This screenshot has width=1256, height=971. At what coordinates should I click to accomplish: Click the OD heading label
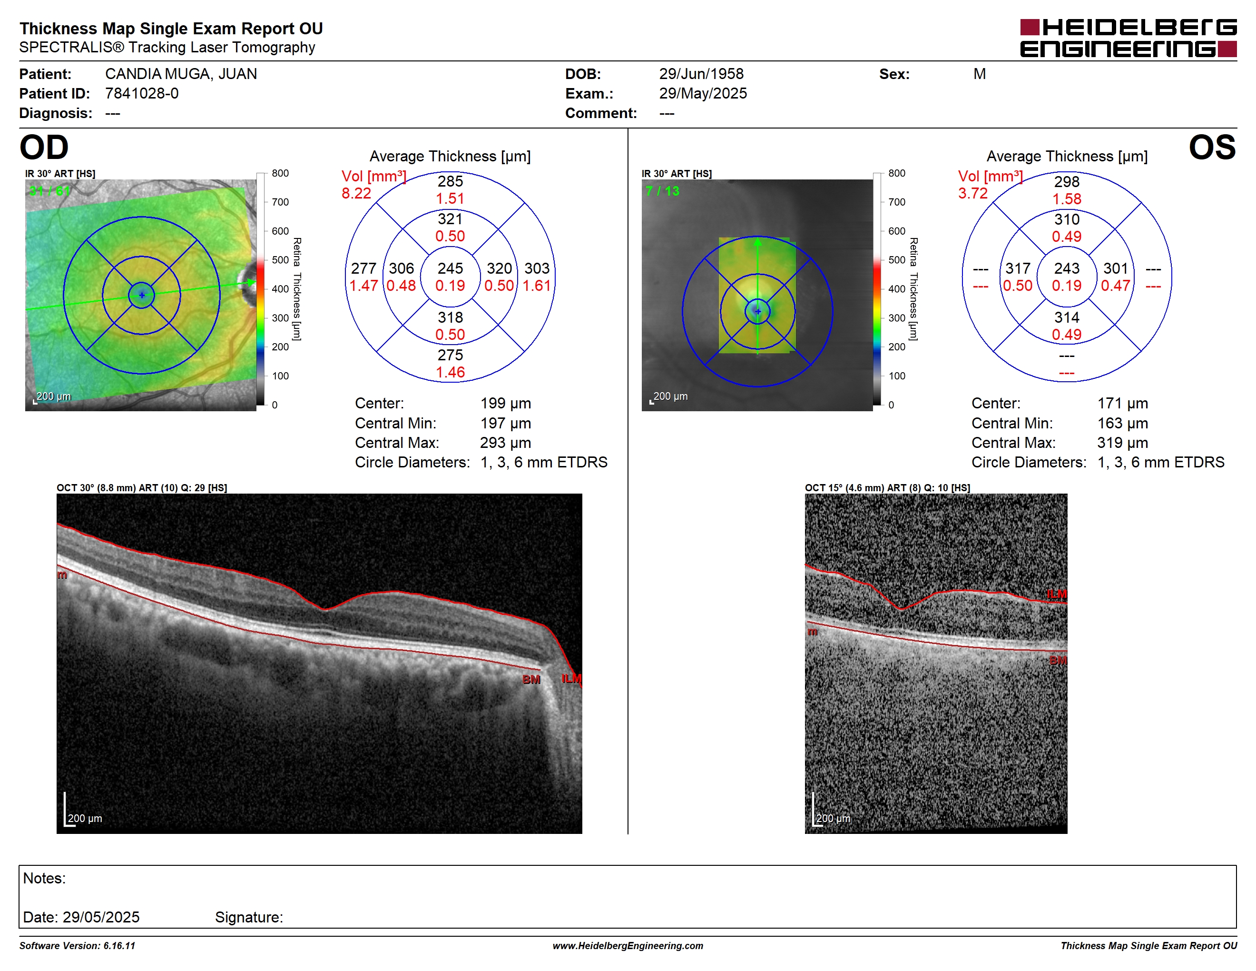click(x=44, y=147)
